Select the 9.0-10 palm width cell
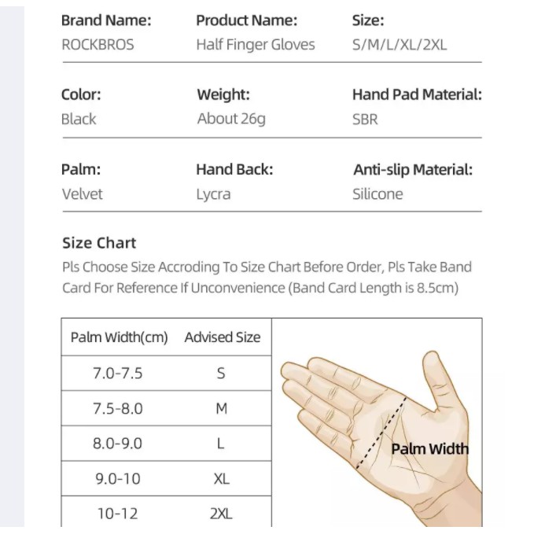 point(118,479)
